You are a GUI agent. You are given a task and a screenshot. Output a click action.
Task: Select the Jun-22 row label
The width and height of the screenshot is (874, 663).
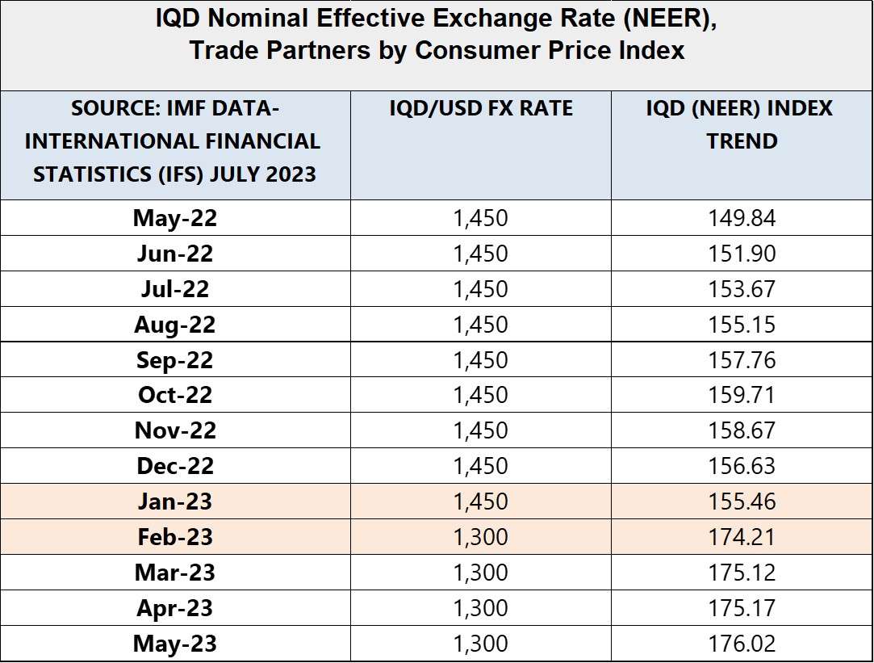point(175,254)
